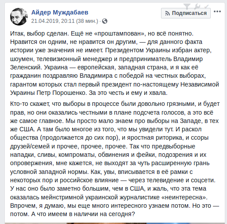The width and height of the screenshot is (227, 224).
Task: Open the wrench tools icon
Action: 197,7
